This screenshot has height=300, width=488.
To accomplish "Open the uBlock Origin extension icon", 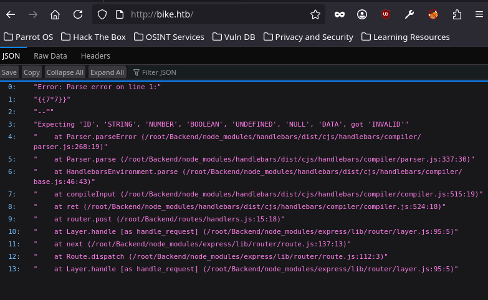I will tap(386, 14).
